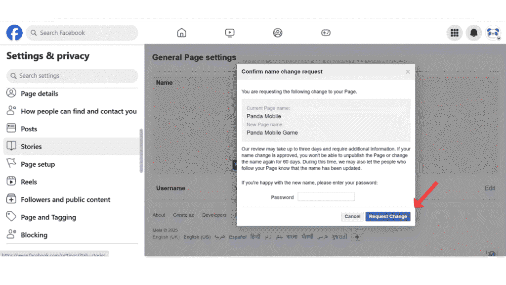Open How people can find and contact you
Viewport: 506px width, 285px height.
point(71,111)
